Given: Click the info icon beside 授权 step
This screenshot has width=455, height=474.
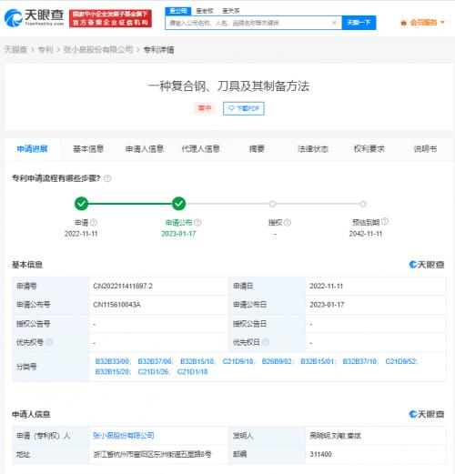Looking at the screenshot, I should tap(288, 223).
